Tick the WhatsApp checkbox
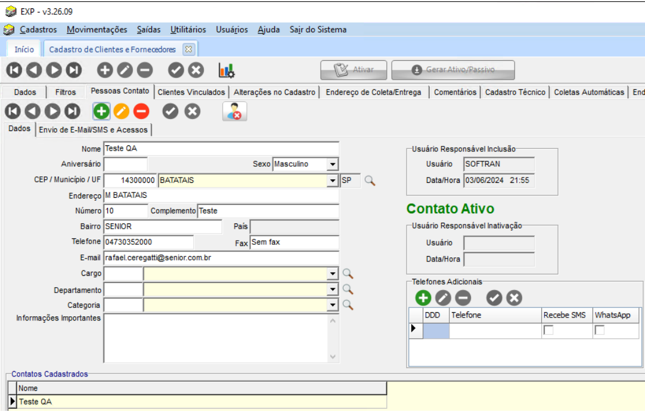Screen dimensions: 645x411 (x=600, y=330)
